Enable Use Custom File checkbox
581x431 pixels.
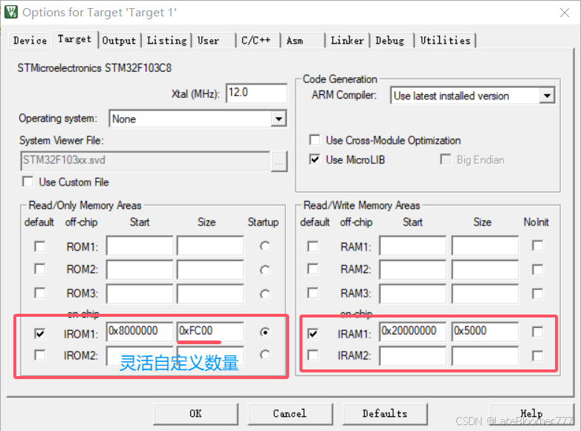(28, 182)
